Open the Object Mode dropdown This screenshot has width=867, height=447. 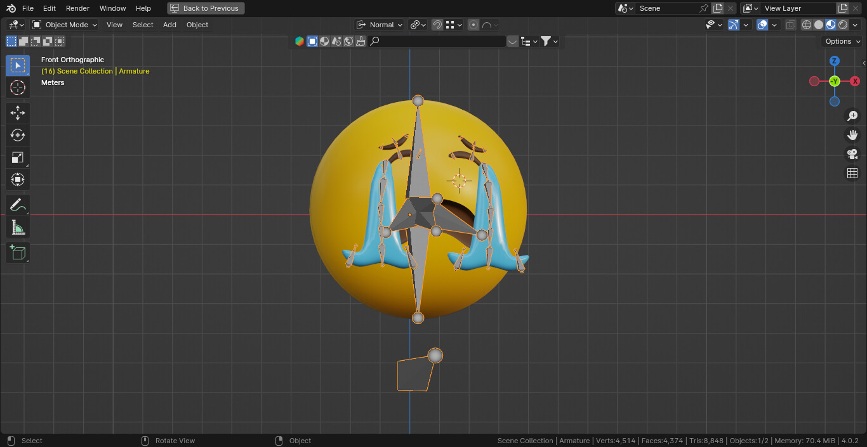point(65,25)
